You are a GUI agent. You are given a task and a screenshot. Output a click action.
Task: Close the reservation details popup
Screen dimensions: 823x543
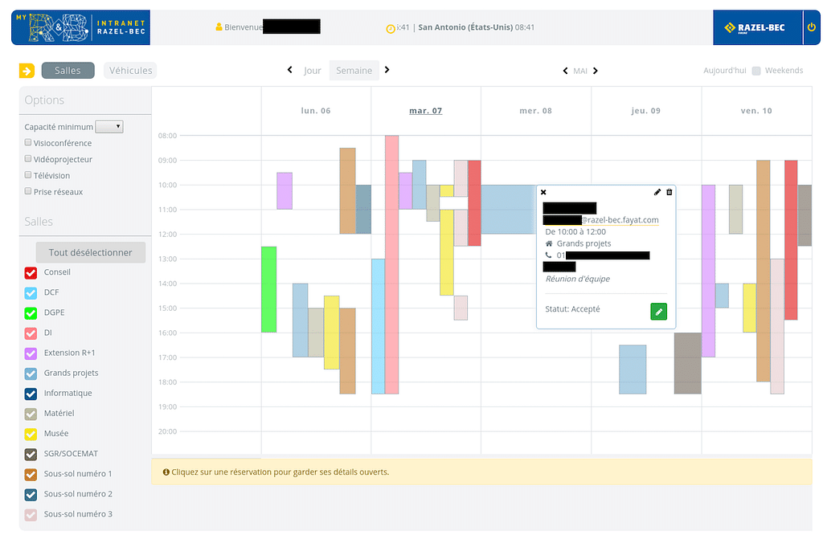coord(543,193)
